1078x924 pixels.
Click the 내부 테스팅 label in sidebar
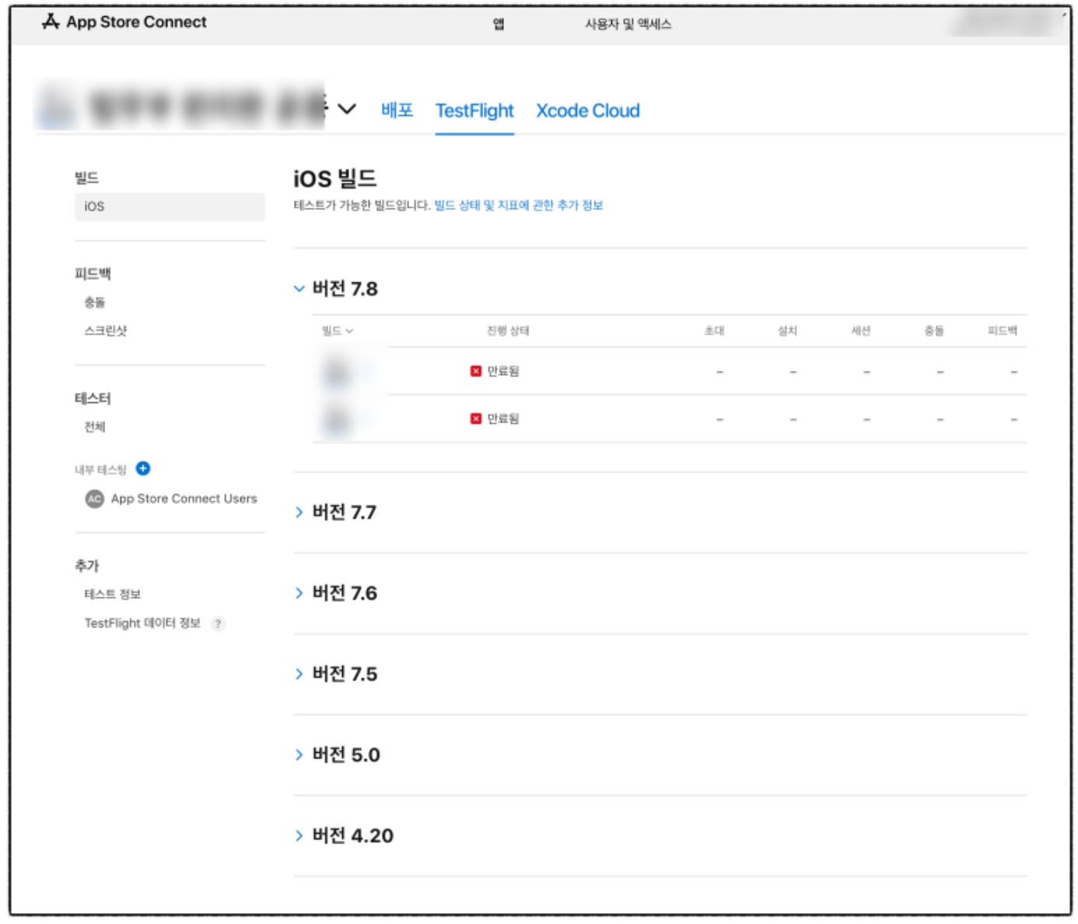(x=100, y=470)
